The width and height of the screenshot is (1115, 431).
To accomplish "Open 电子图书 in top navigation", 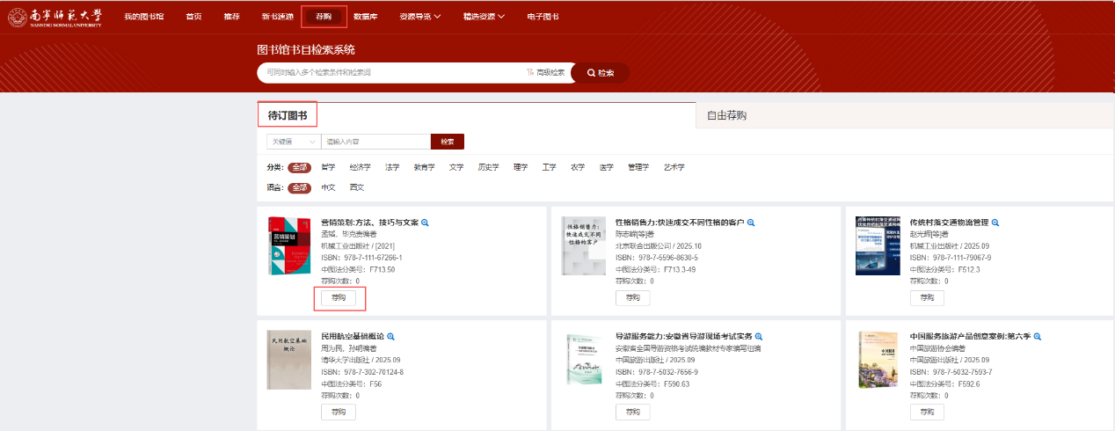I will tap(543, 17).
